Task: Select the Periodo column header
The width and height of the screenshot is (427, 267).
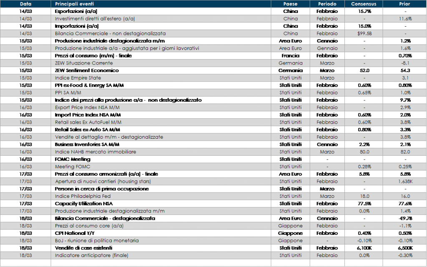Action: [327, 4]
